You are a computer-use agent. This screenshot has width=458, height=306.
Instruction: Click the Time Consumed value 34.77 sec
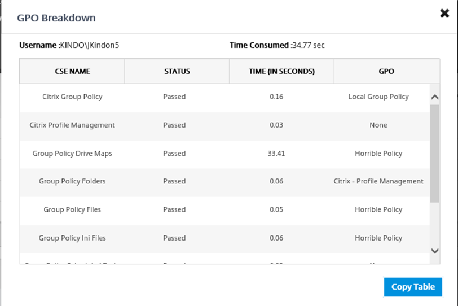click(x=308, y=45)
